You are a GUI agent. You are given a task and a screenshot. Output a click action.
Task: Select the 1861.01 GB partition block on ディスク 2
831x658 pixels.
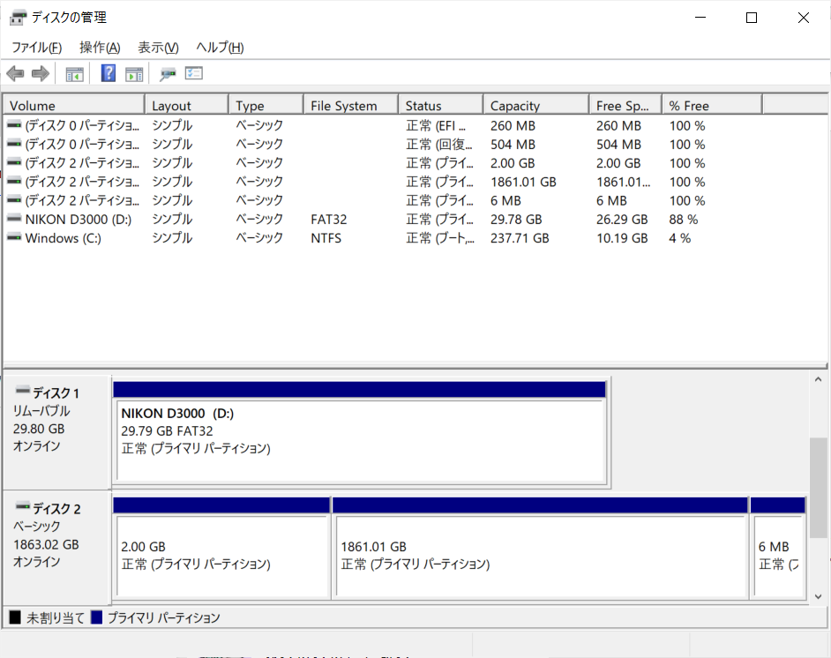click(540, 556)
